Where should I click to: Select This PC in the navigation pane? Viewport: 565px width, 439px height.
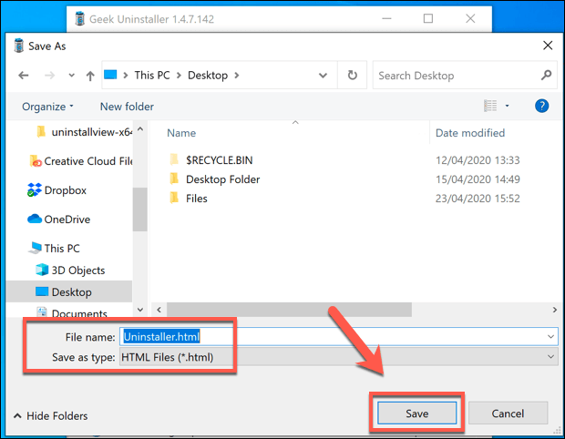(54, 248)
